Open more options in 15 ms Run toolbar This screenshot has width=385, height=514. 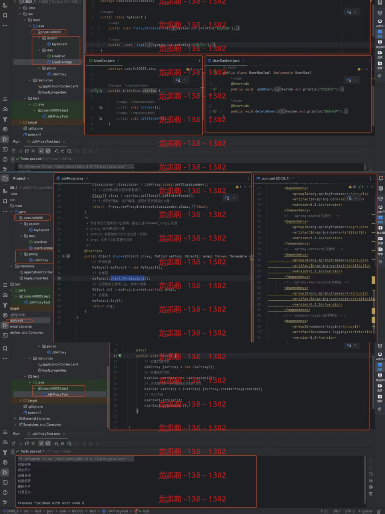tap(97, 444)
